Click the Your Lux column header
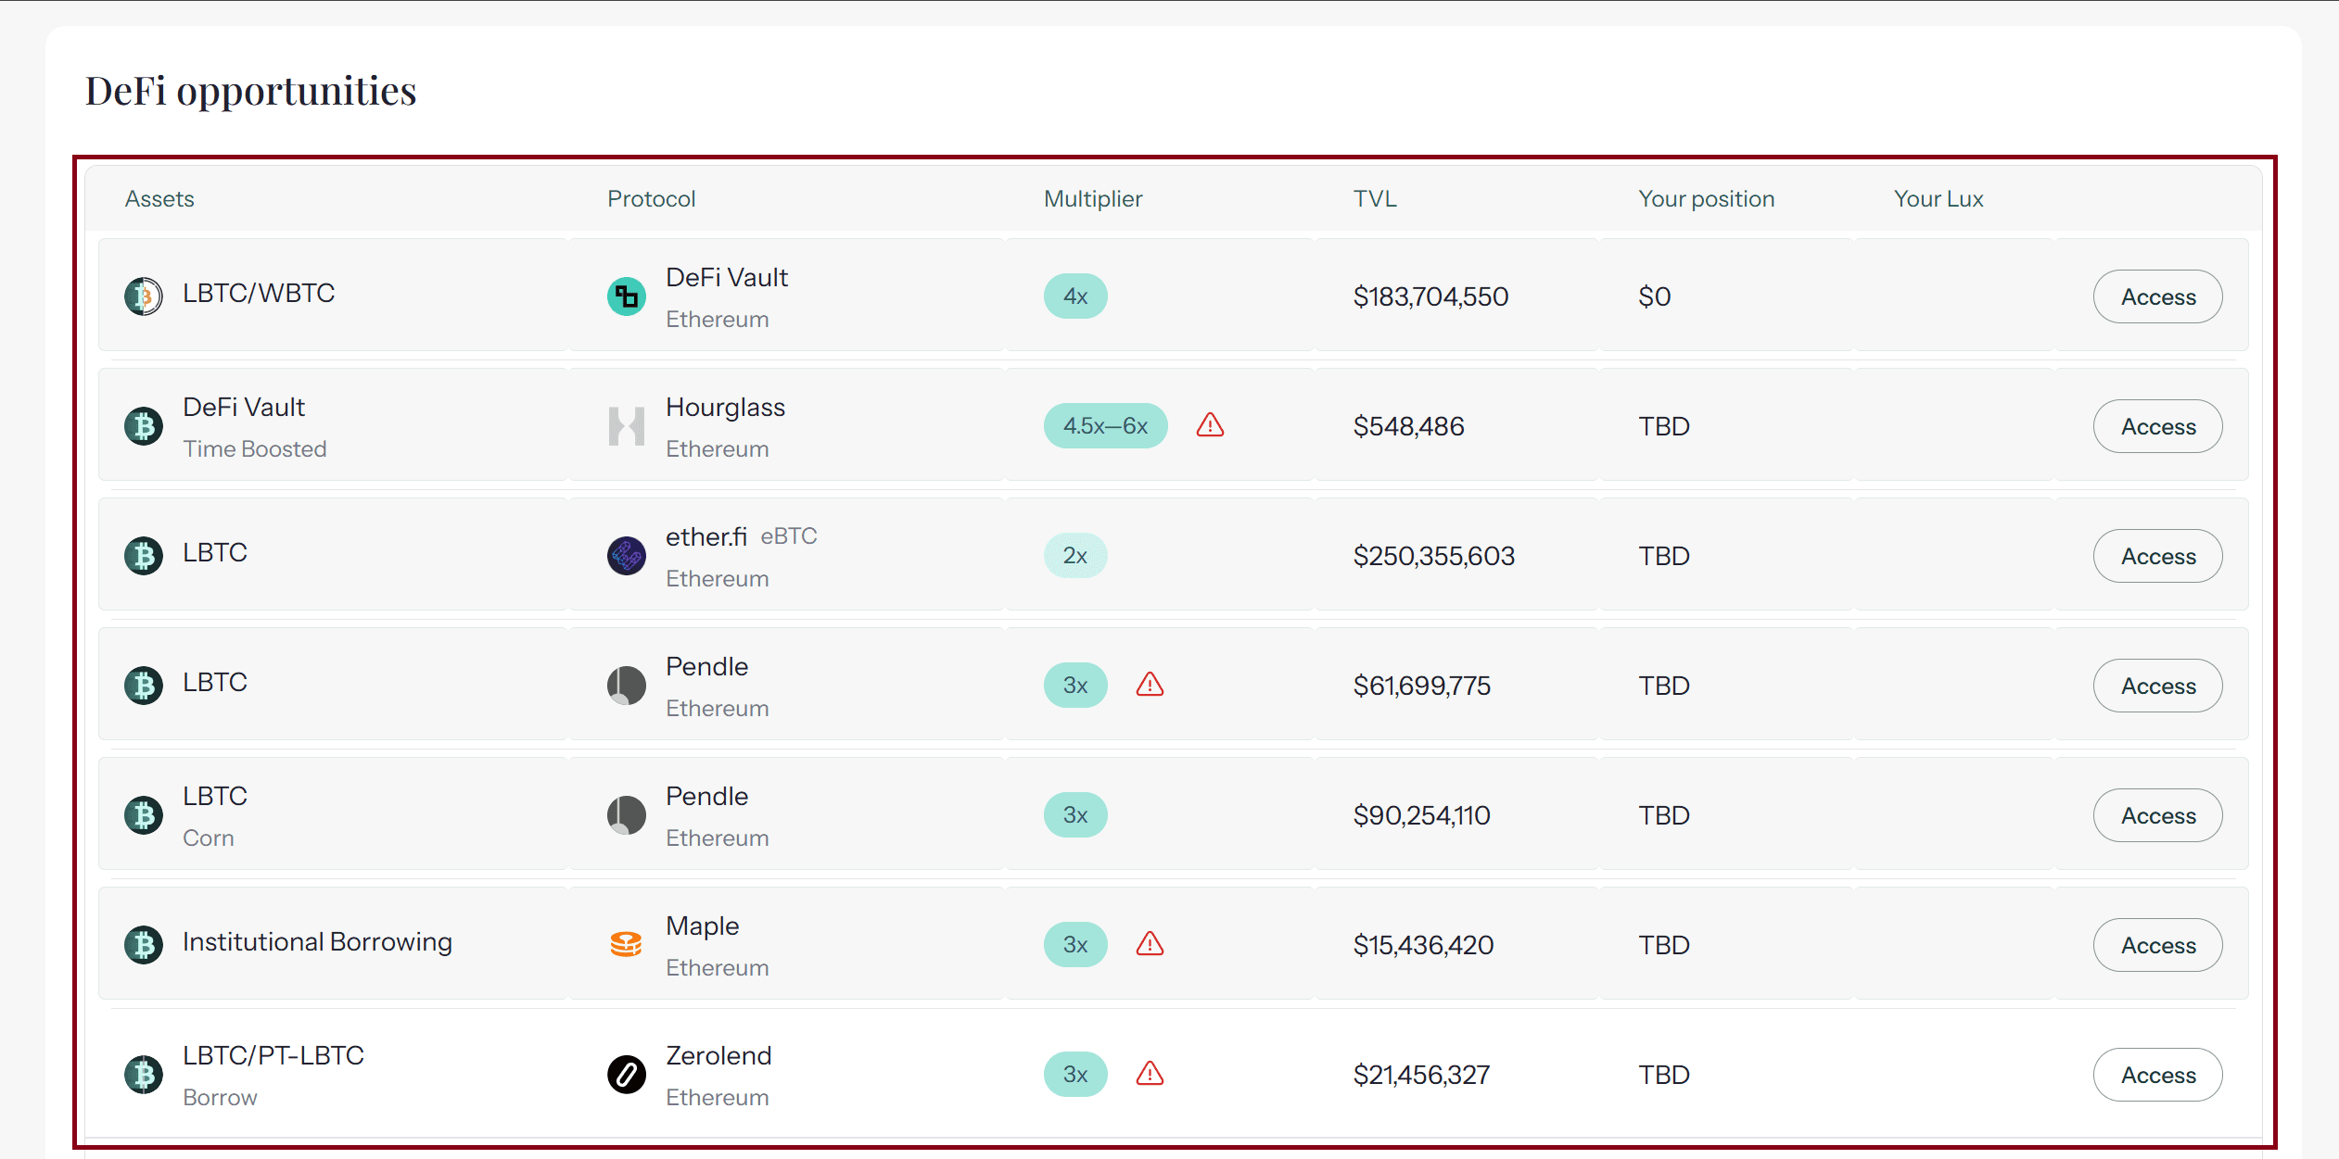Screen dimensions: 2339x1159 1939,199
